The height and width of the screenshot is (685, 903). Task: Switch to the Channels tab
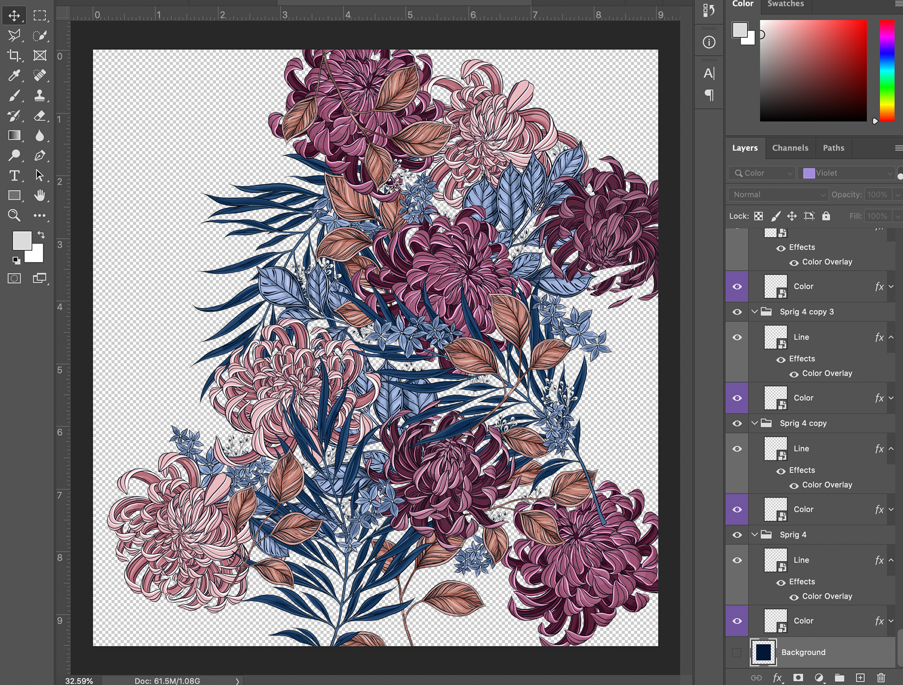point(790,148)
